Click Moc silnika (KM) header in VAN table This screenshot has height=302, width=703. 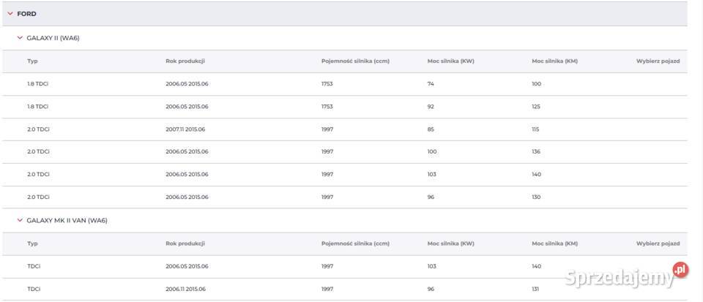[554, 244]
